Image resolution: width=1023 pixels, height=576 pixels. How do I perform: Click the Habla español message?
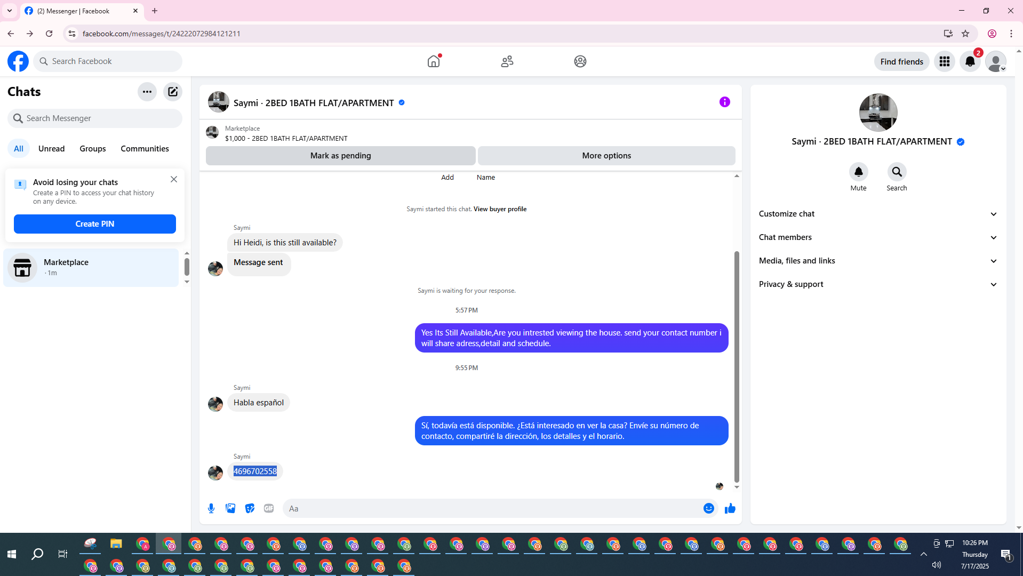(259, 403)
